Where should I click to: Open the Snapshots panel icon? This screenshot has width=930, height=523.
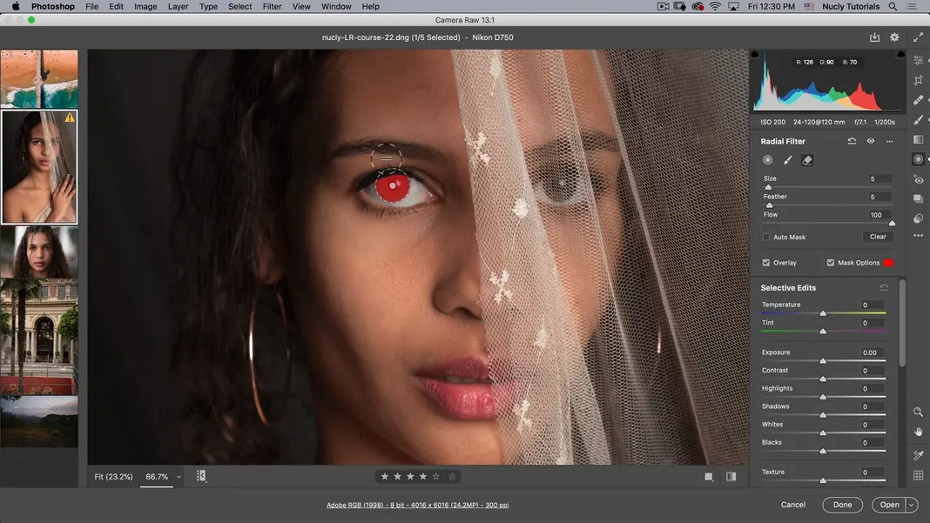click(x=918, y=198)
